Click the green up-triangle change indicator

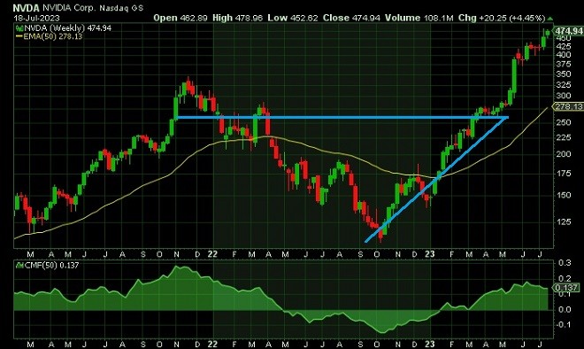pyautogui.click(x=550, y=19)
